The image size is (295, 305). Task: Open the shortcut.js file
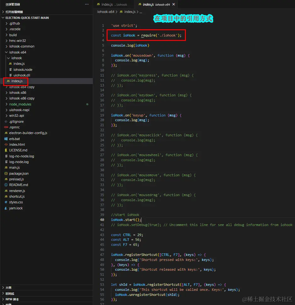pyautogui.click(x=47, y=196)
